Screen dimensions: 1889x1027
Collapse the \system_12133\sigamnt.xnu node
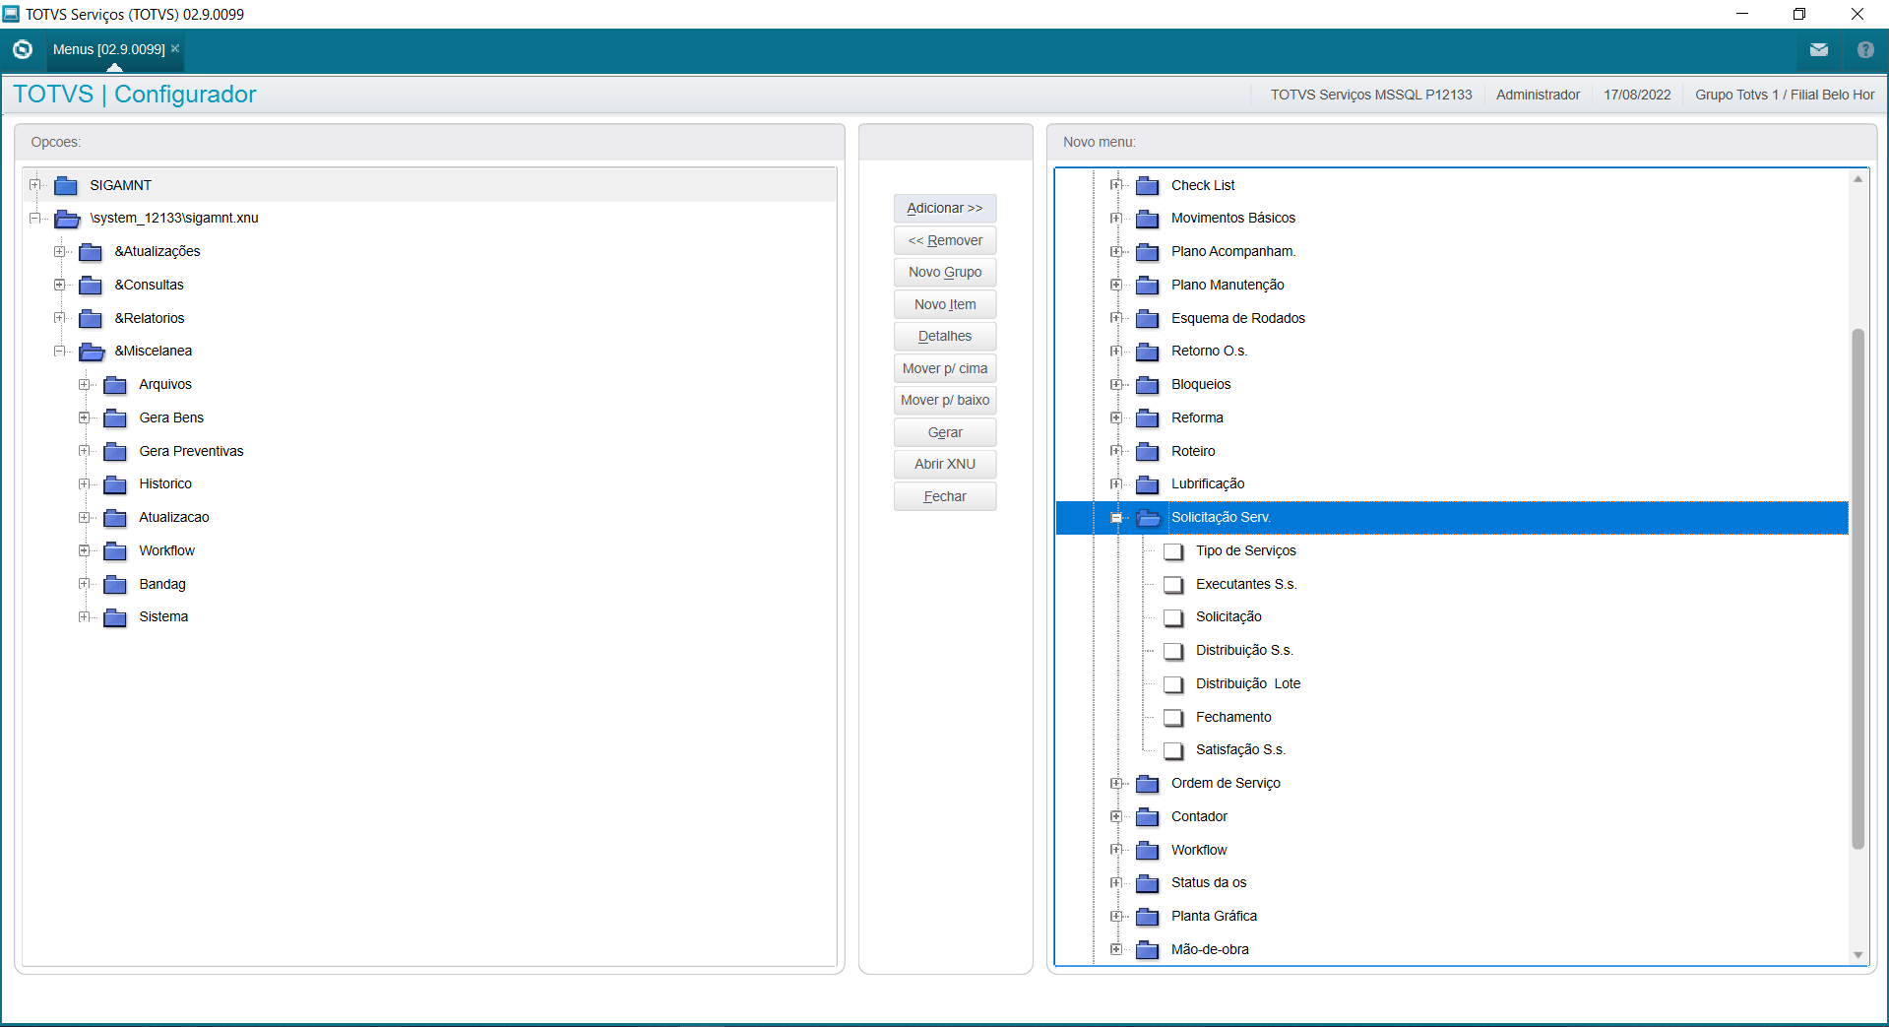[35, 218]
